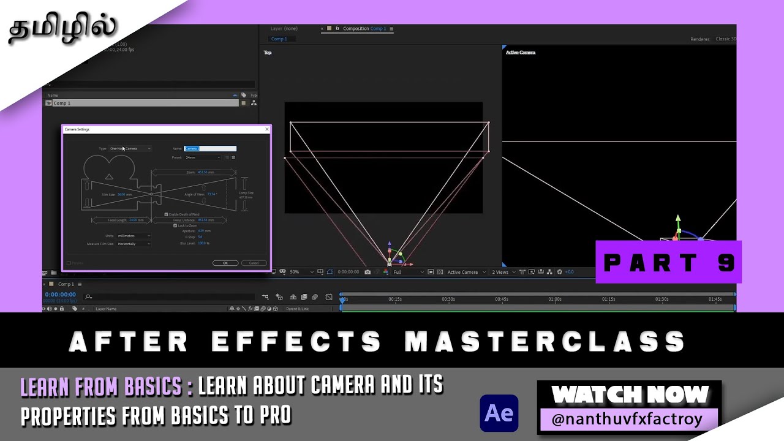Toggle the motion blur icon
784x441 pixels.
tap(315, 296)
